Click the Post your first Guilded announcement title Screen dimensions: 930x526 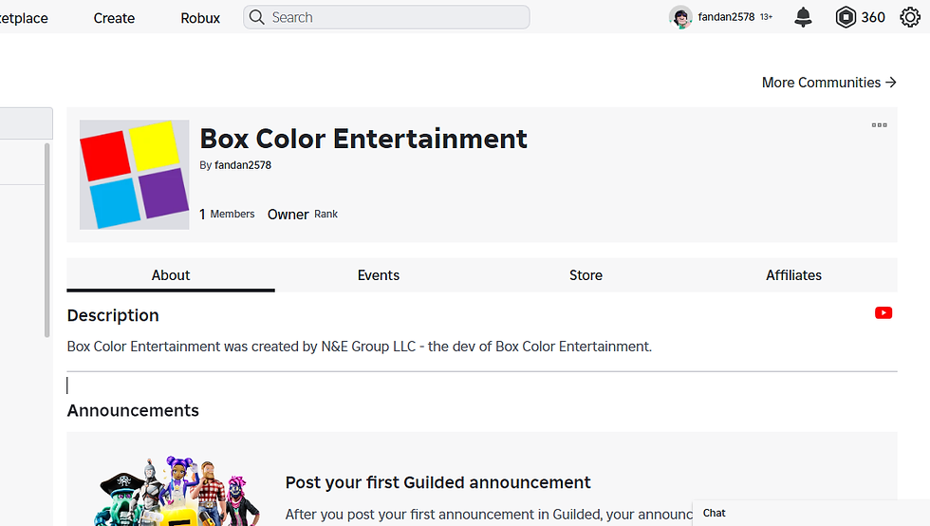pos(437,482)
